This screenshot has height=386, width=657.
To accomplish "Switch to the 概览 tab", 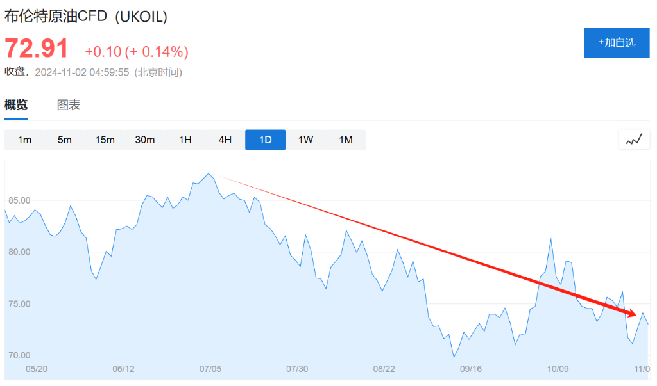I will (x=16, y=105).
